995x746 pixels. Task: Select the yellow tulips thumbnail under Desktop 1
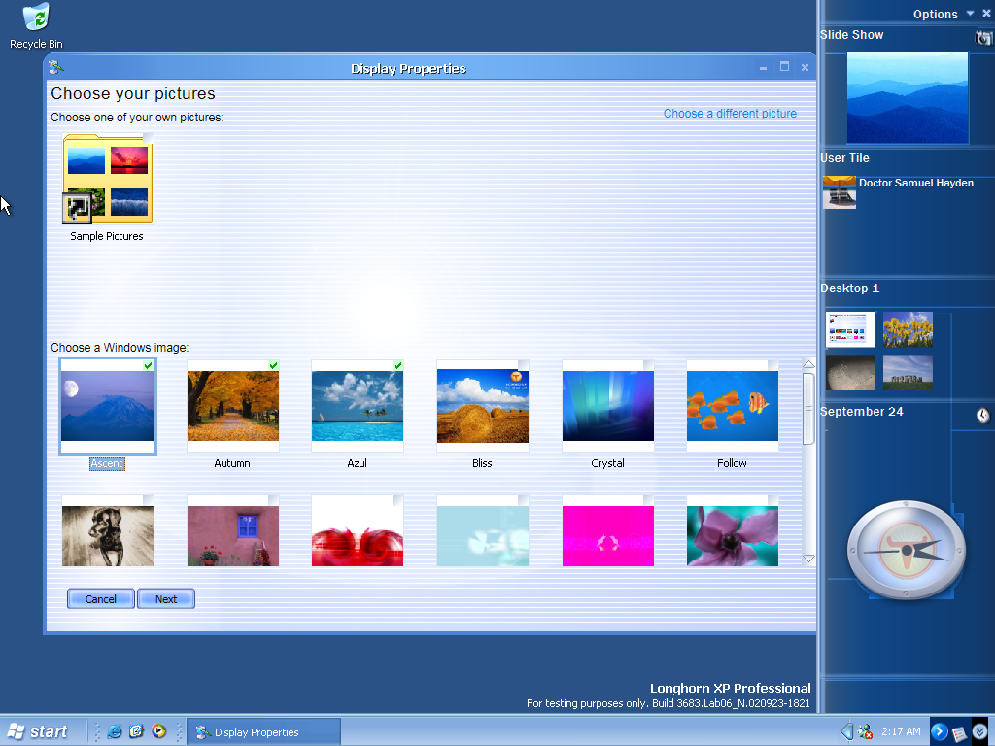[x=908, y=329]
